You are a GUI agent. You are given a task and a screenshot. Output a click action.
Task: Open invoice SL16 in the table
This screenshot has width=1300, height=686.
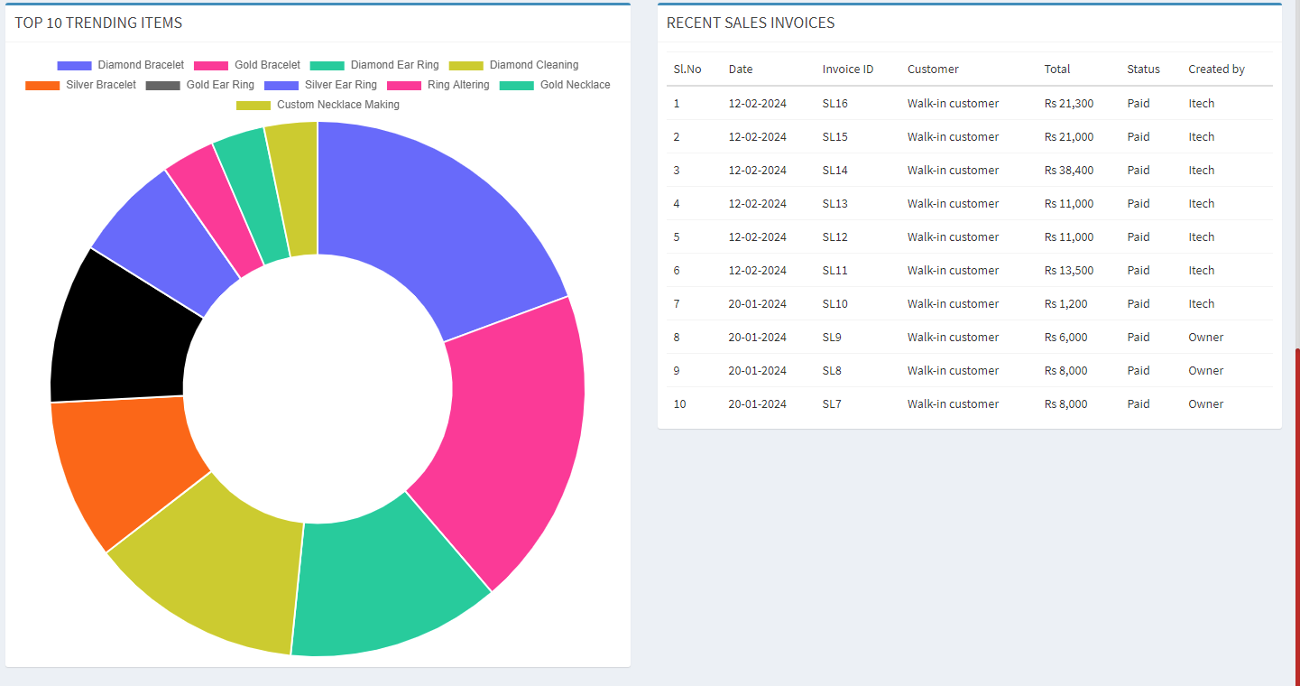[x=834, y=104]
